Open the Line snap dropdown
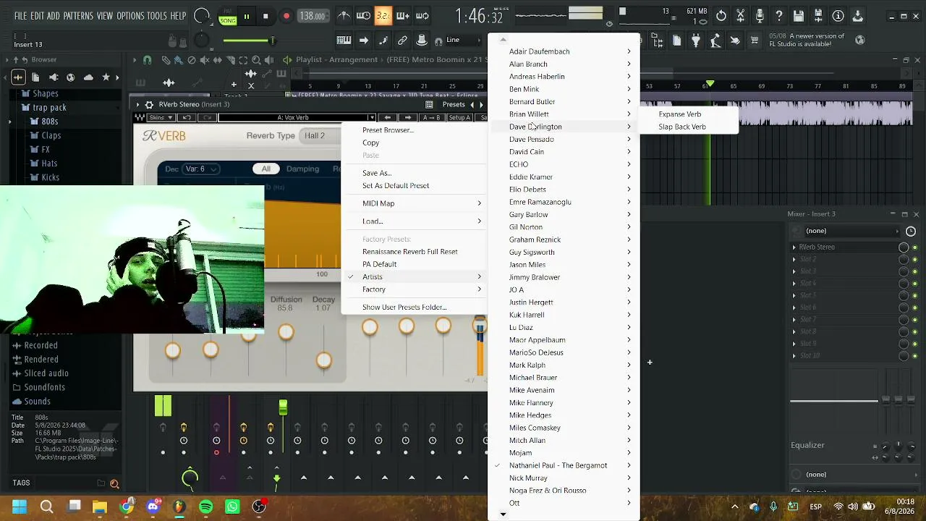The width and height of the screenshot is (926, 521). click(462, 41)
